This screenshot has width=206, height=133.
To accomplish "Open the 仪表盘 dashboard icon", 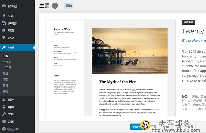I will tap(4, 6).
